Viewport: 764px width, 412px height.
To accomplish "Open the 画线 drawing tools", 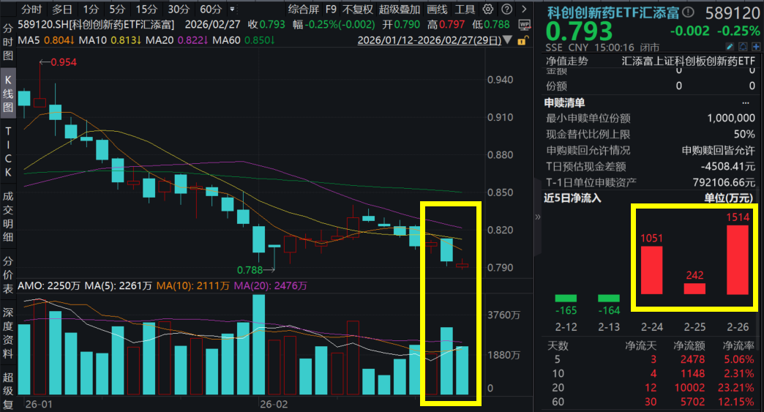I will click(437, 10).
